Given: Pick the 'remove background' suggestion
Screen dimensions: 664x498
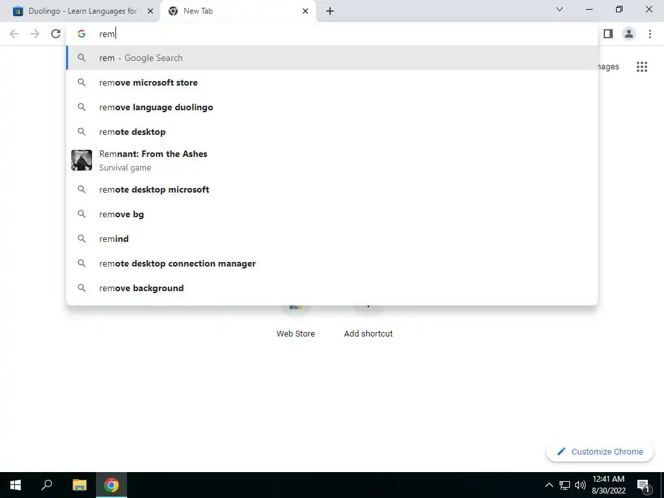Looking at the screenshot, I should [333, 288].
